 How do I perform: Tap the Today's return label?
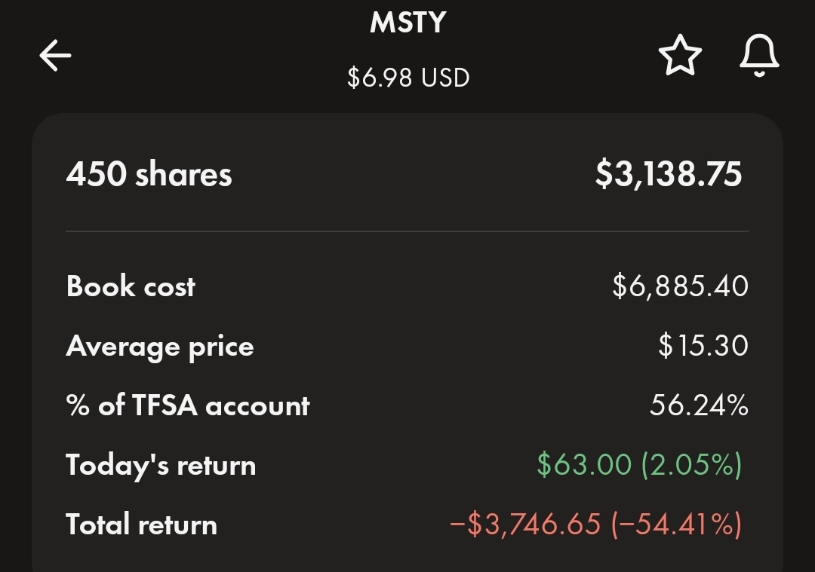[x=161, y=465]
